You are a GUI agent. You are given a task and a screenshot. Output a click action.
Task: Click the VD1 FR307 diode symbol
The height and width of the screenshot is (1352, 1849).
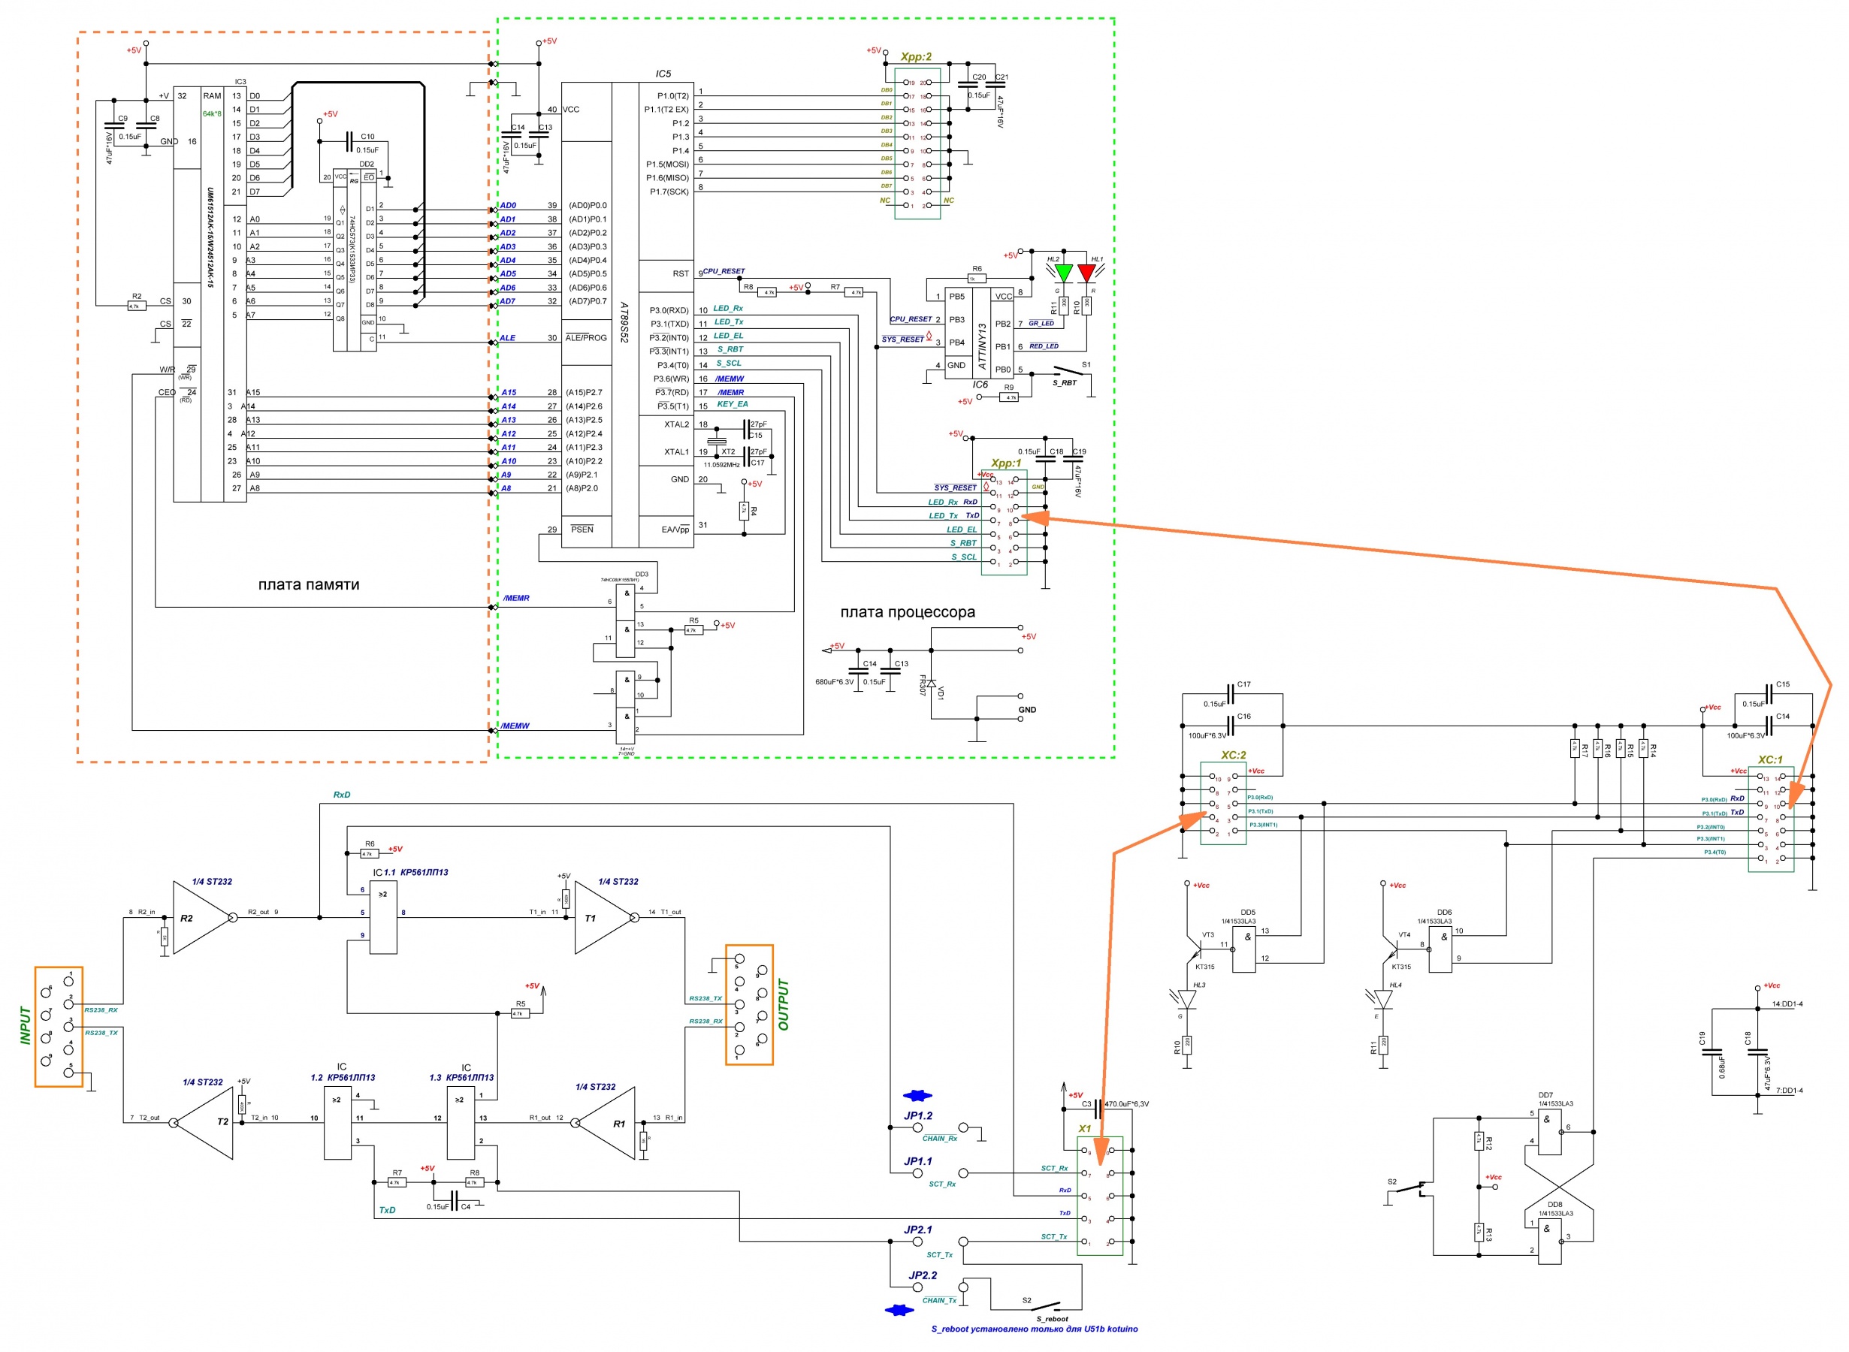[932, 683]
